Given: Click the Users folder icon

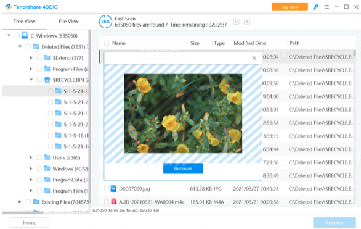Looking at the screenshot, I should 47,157.
